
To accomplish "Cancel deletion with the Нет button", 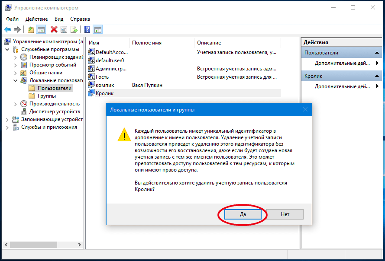I will click(x=285, y=214).
